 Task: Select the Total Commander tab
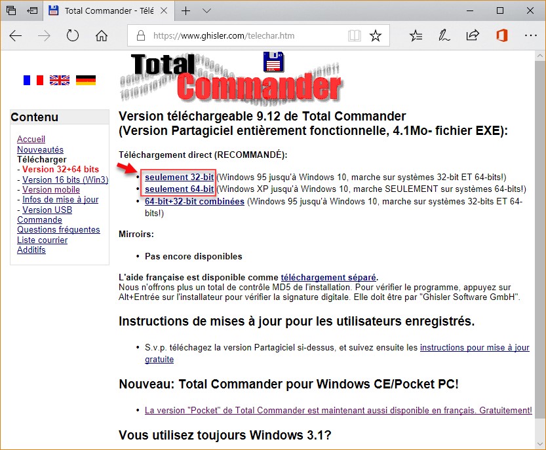(108, 10)
